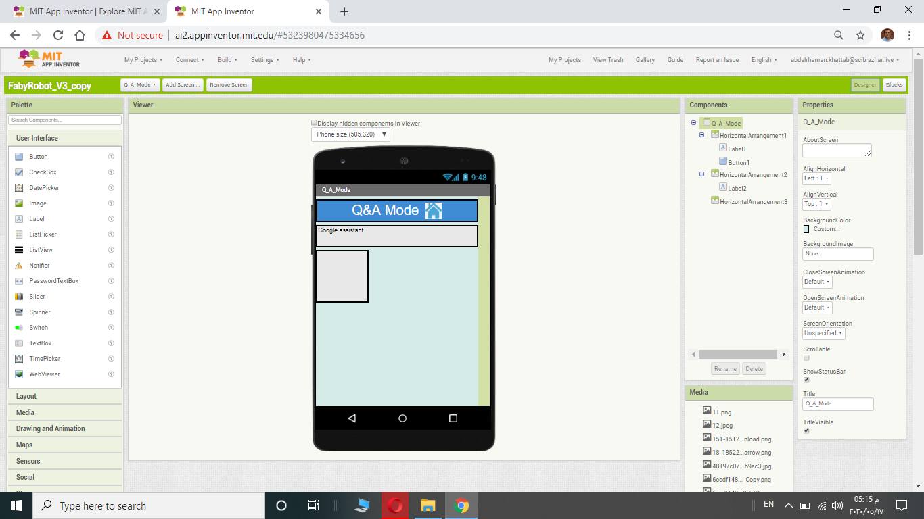Click the WebViewer component icon

coord(19,374)
